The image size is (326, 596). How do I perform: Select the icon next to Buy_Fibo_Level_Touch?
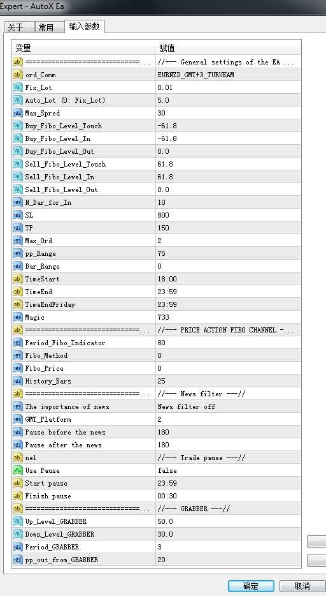click(18, 126)
